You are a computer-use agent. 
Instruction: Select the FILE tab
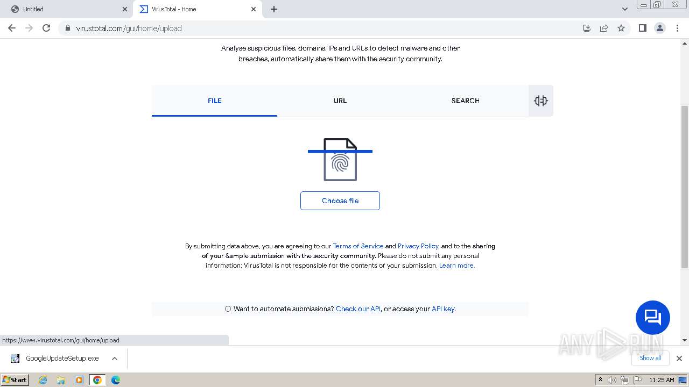pos(214,101)
